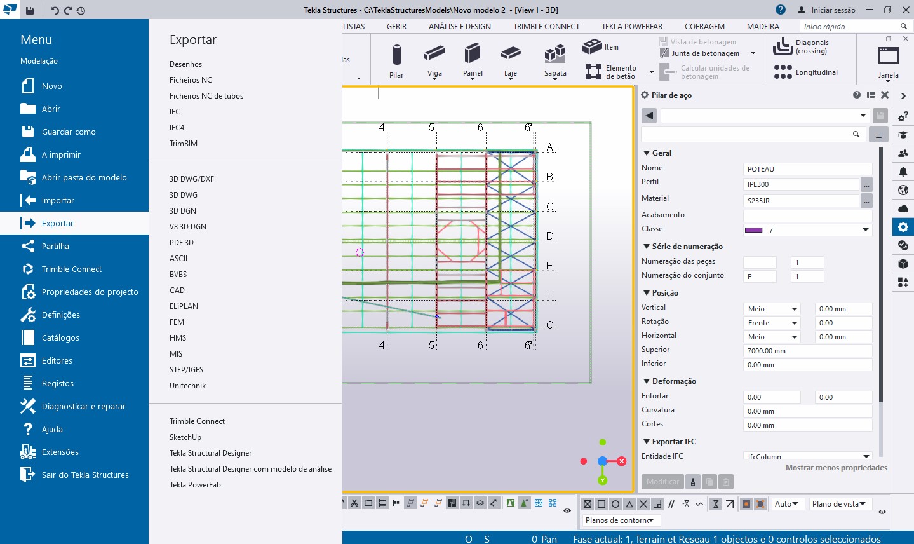Click the Pilar de aço panel help icon
Image resolution: width=914 pixels, height=544 pixels.
(857, 95)
